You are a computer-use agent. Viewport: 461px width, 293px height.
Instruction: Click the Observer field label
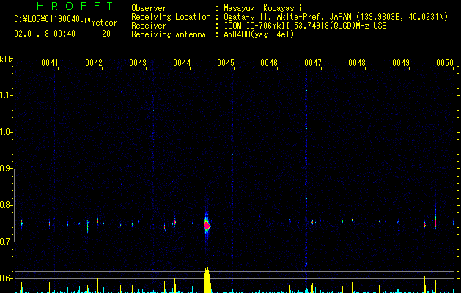149,8
